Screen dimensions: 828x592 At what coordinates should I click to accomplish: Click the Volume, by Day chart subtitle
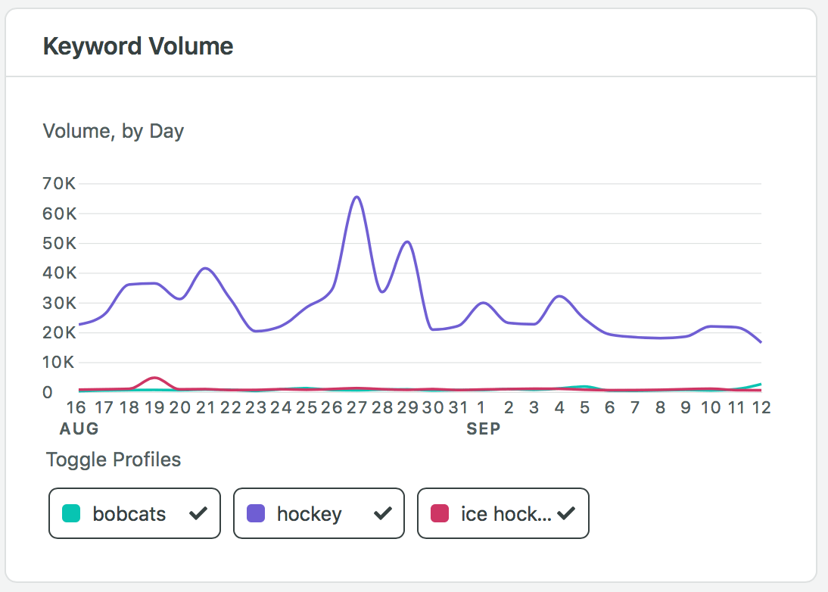114,131
